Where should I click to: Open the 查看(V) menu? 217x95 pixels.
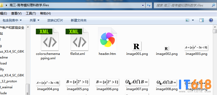tap(16, 13)
